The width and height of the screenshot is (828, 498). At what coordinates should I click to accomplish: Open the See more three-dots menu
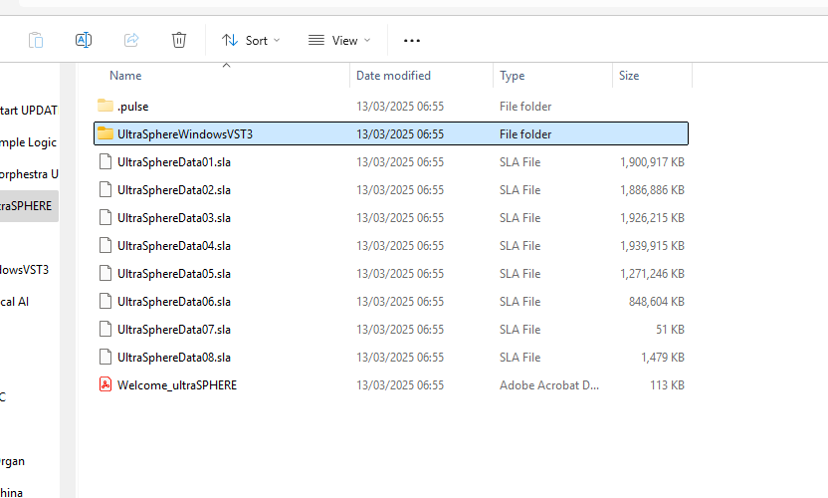point(412,40)
